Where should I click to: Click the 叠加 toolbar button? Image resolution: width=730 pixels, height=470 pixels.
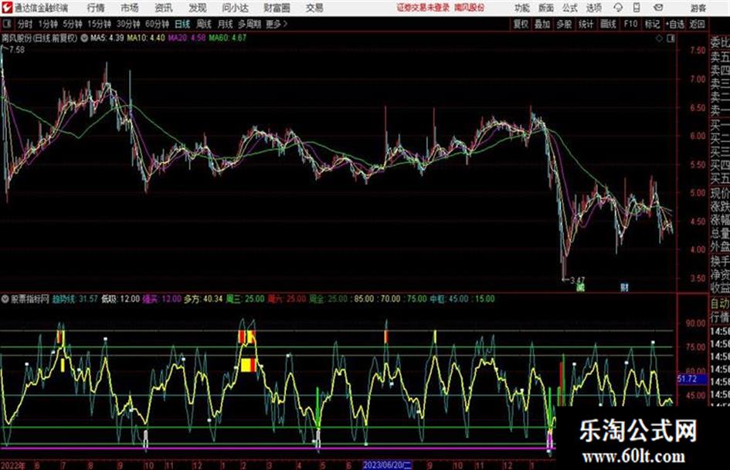[x=542, y=24]
